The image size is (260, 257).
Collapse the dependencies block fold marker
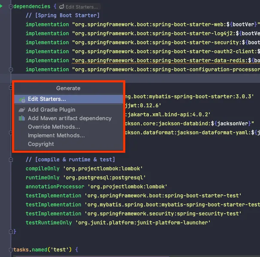pyautogui.click(x=11, y=6)
